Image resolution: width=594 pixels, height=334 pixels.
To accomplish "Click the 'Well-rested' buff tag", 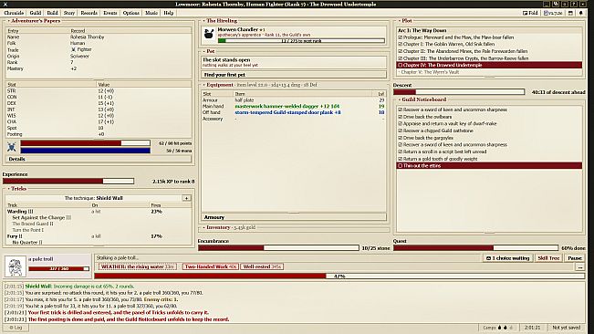I will 262,266.
